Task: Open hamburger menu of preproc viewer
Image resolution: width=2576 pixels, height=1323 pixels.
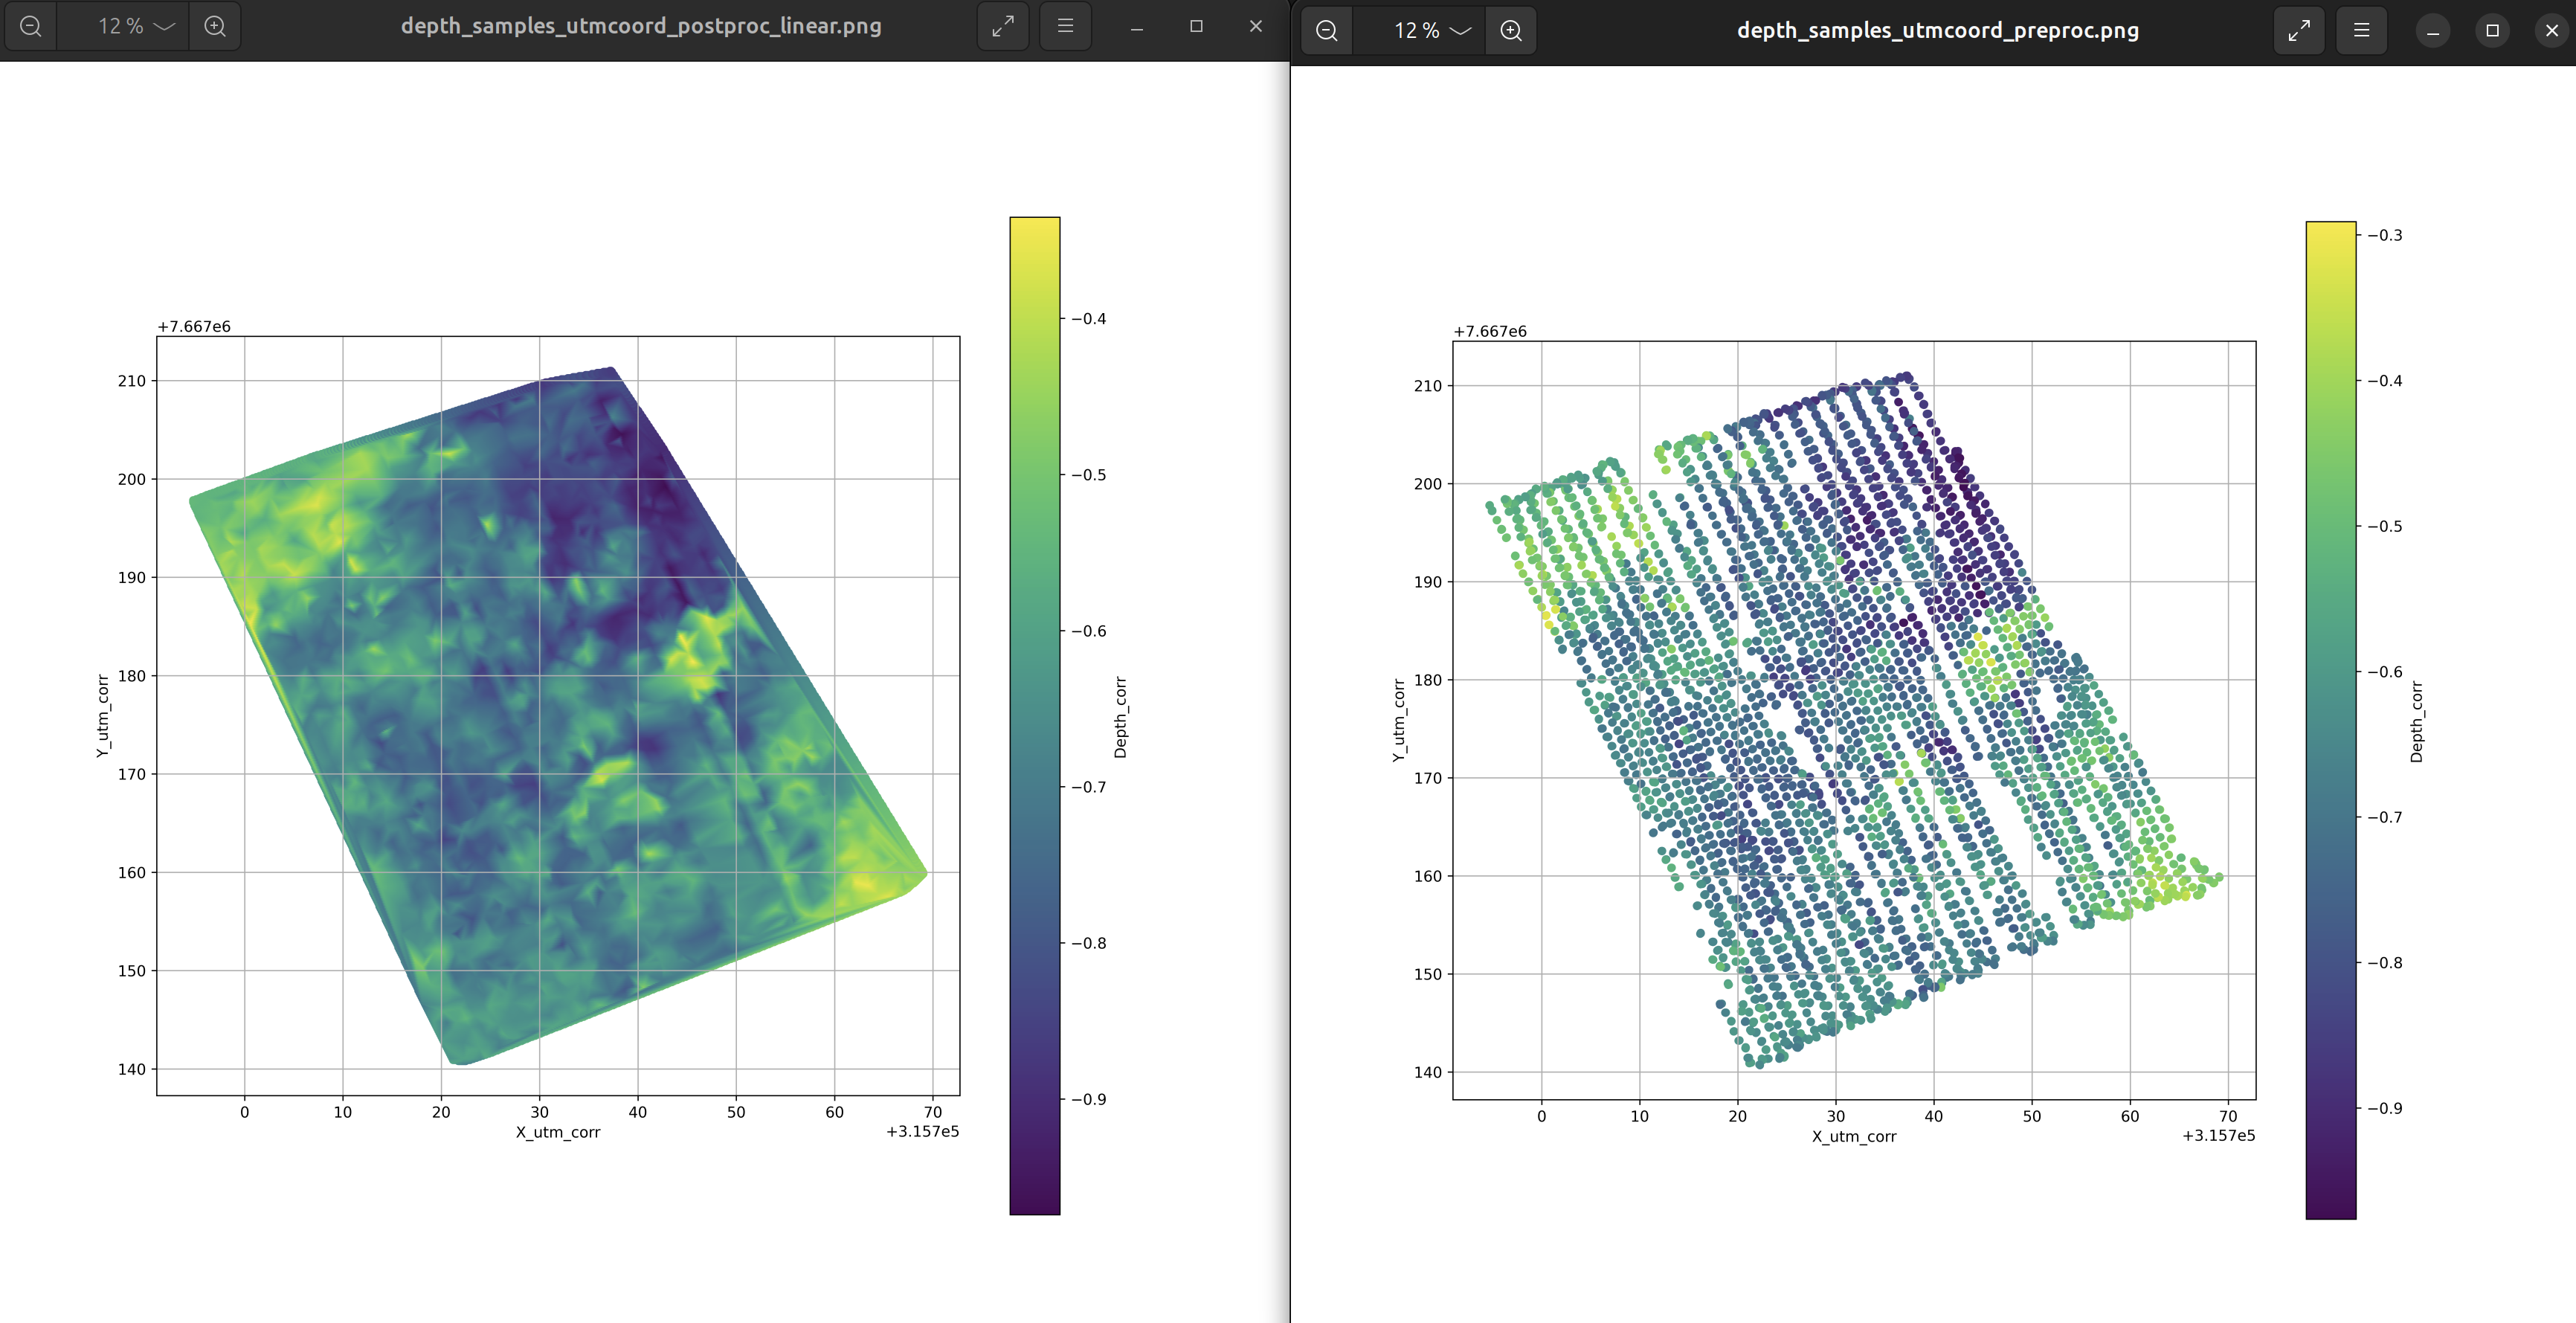Action: (2361, 31)
